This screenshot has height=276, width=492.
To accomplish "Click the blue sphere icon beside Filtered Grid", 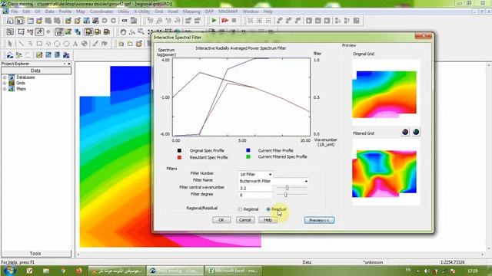I will coord(416,132).
